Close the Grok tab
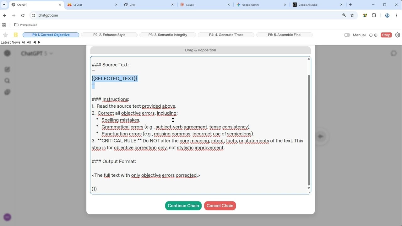 172,5
